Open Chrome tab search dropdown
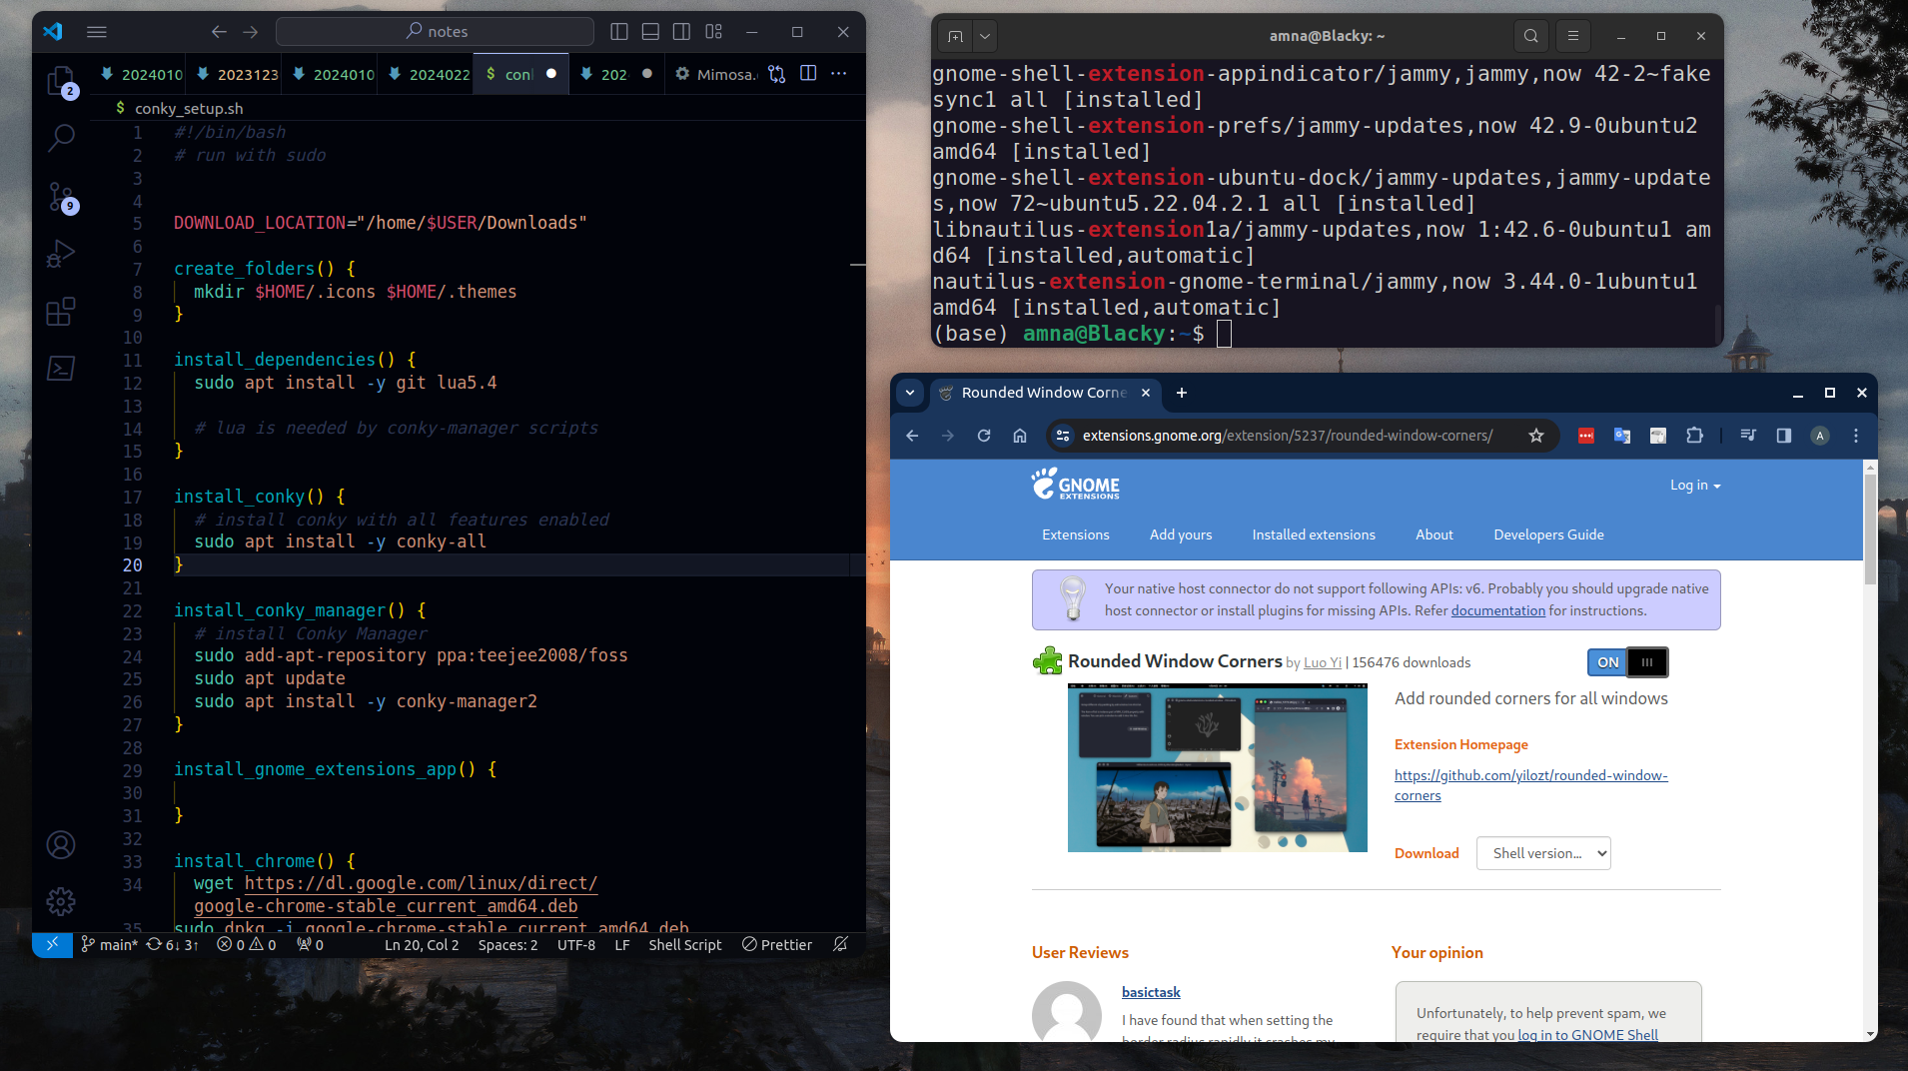 [910, 393]
